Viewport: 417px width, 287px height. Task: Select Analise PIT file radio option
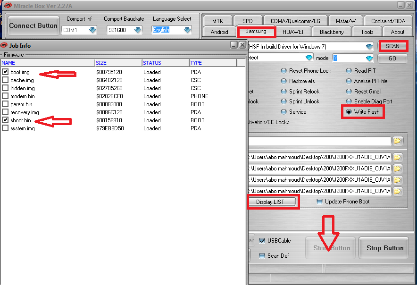pyautogui.click(x=349, y=81)
